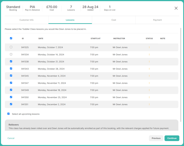The height and width of the screenshot is (146, 184).
Task: Click the Cancel link
Action: tap(11, 138)
